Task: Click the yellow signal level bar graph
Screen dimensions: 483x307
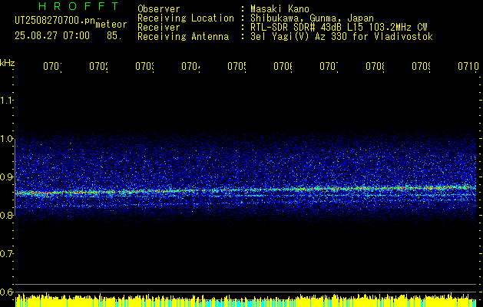Action: pyautogui.click(x=246, y=300)
